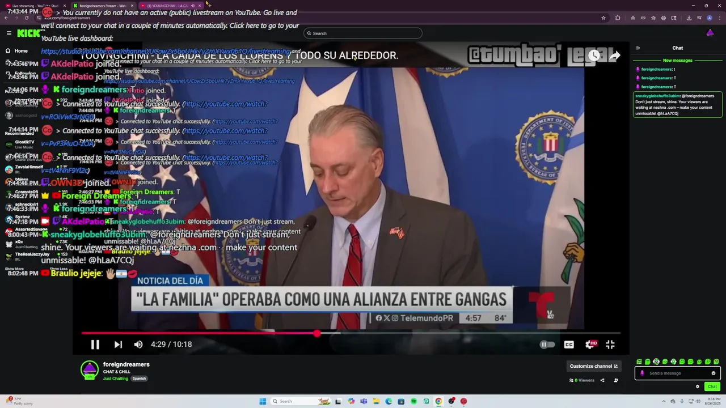Image resolution: width=726 pixels, height=408 pixels.
Task: Select the first quick emote above chat input
Action: coord(639,362)
